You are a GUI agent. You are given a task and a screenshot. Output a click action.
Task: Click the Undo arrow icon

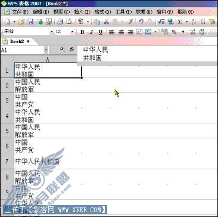pos(141,21)
